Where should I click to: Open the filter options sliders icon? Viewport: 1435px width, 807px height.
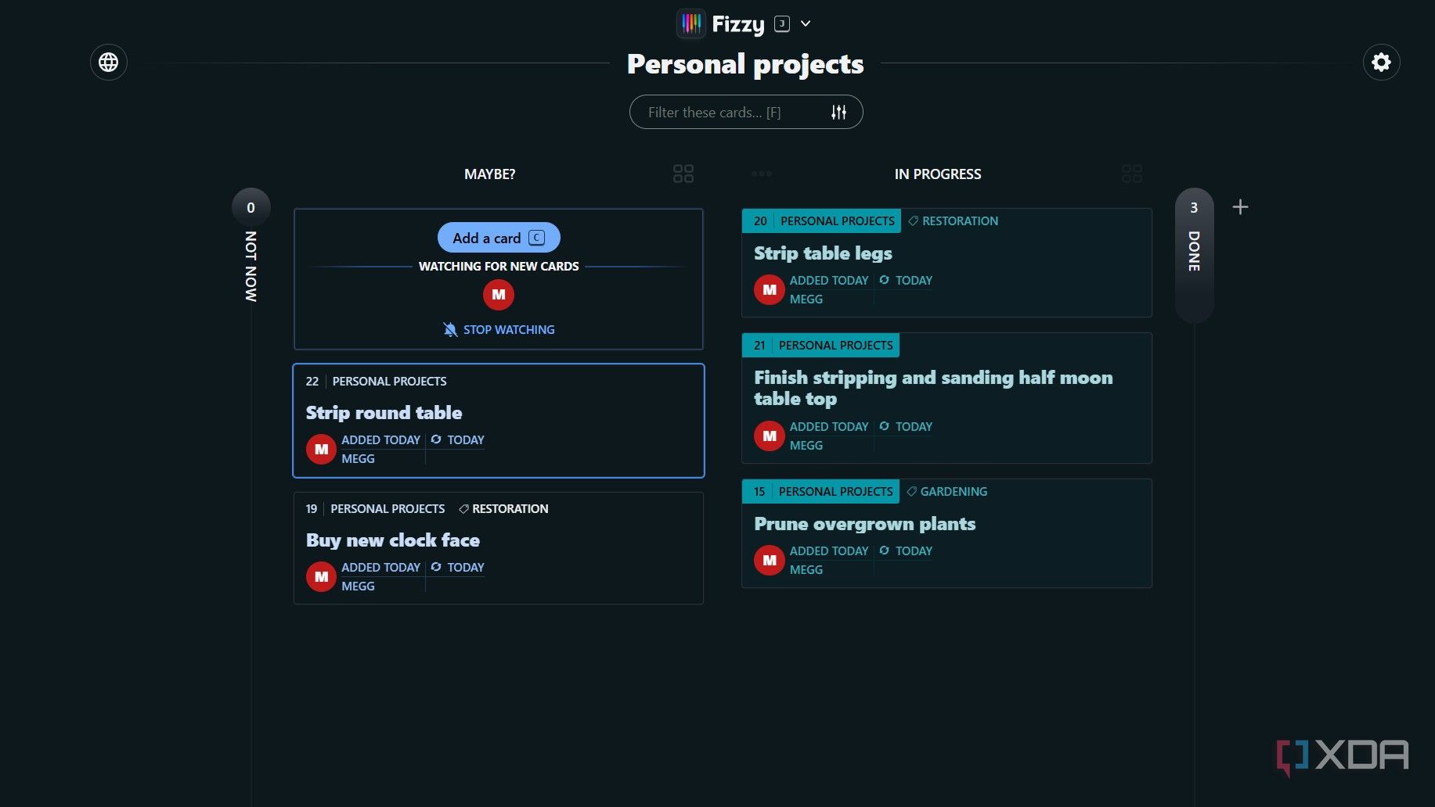tap(838, 113)
